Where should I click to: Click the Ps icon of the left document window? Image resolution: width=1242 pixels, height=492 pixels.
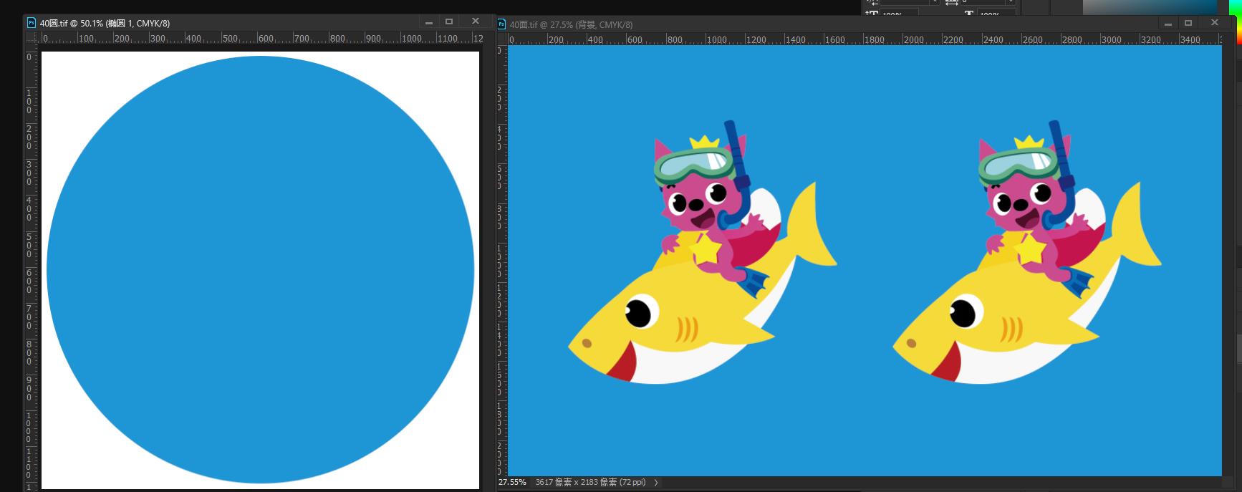click(32, 23)
